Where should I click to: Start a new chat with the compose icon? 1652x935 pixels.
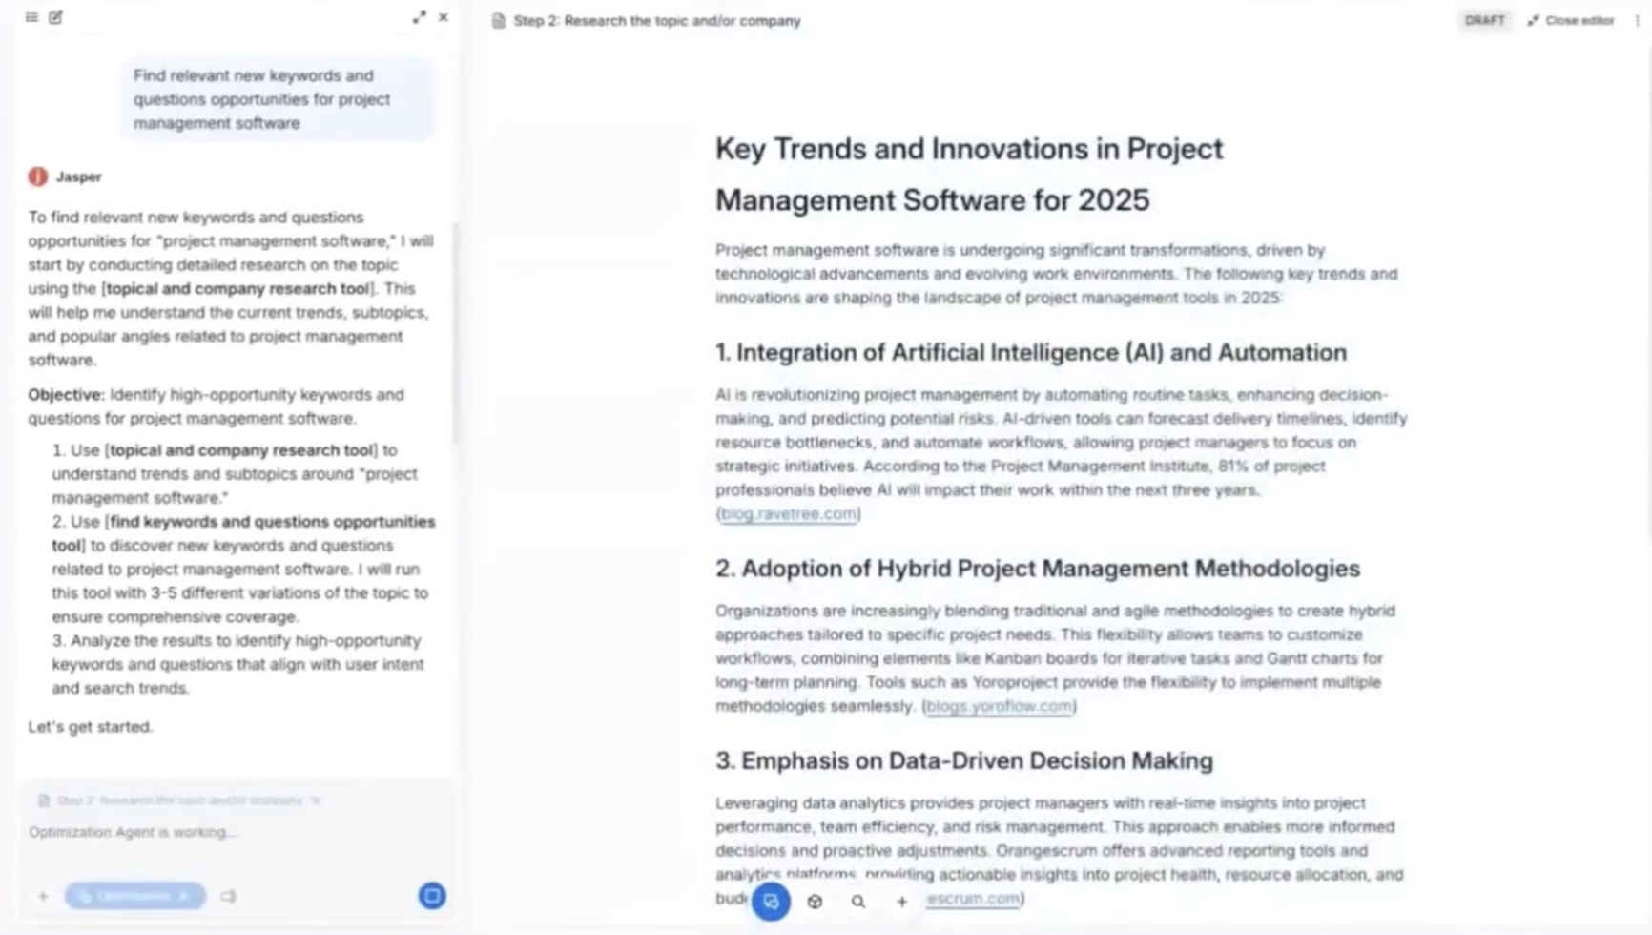[55, 17]
